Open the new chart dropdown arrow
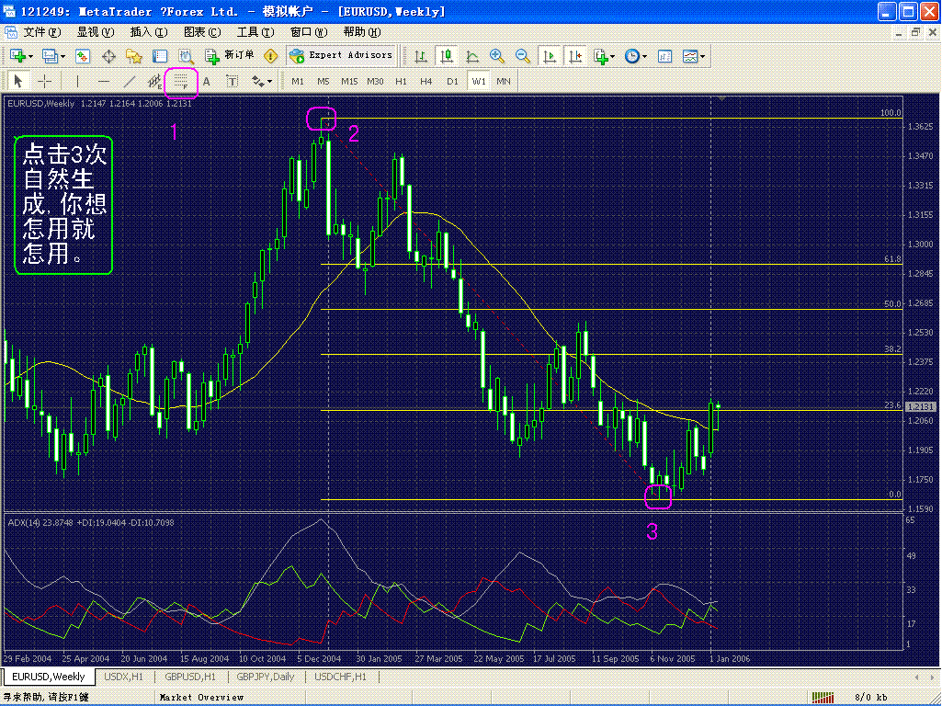The width and height of the screenshot is (942, 706). click(x=33, y=56)
